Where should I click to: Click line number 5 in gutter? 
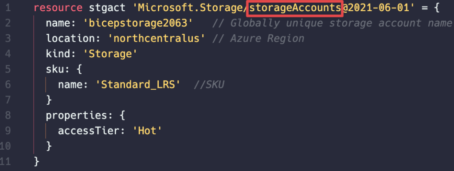coord(8,69)
